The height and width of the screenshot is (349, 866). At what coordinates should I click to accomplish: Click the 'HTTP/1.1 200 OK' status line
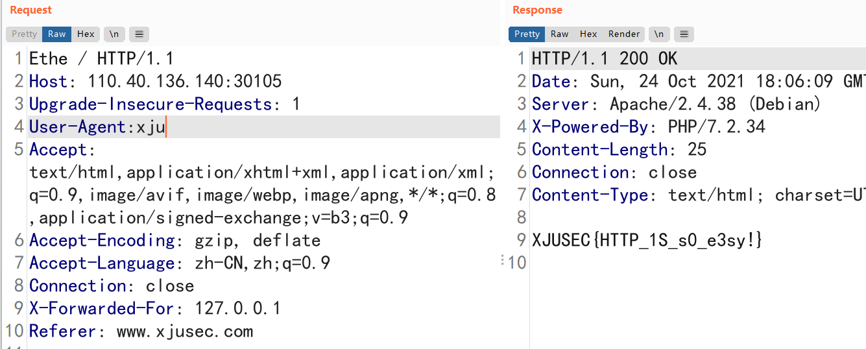[604, 59]
